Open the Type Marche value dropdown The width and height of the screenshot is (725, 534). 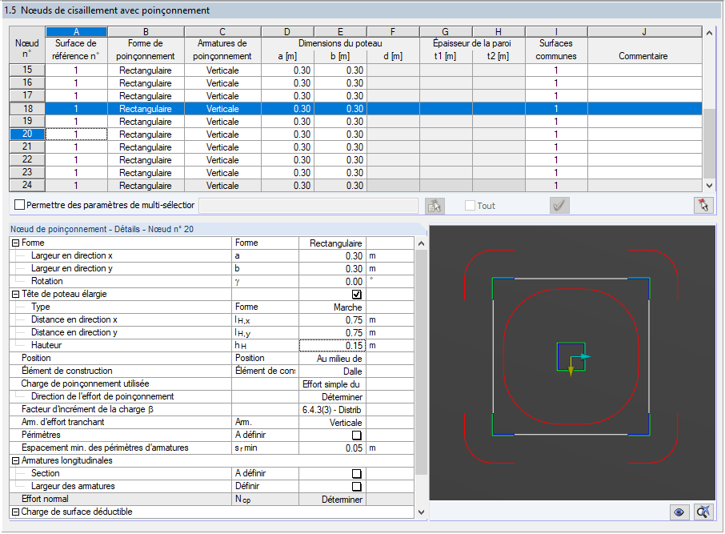point(332,307)
